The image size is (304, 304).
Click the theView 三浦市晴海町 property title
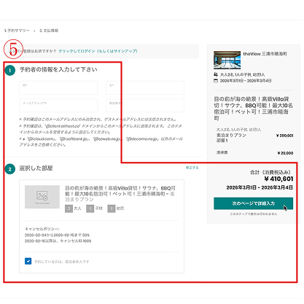(x=265, y=54)
